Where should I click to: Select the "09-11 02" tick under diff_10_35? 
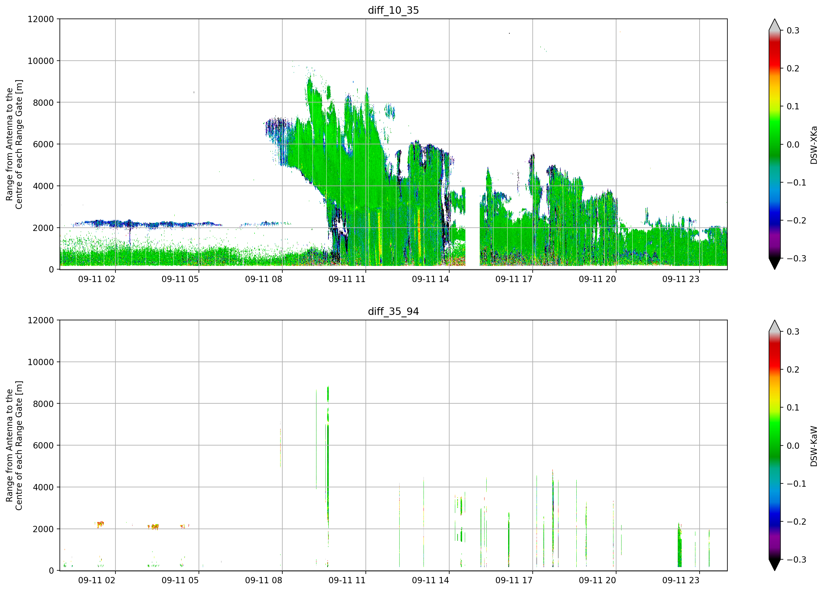(x=97, y=279)
